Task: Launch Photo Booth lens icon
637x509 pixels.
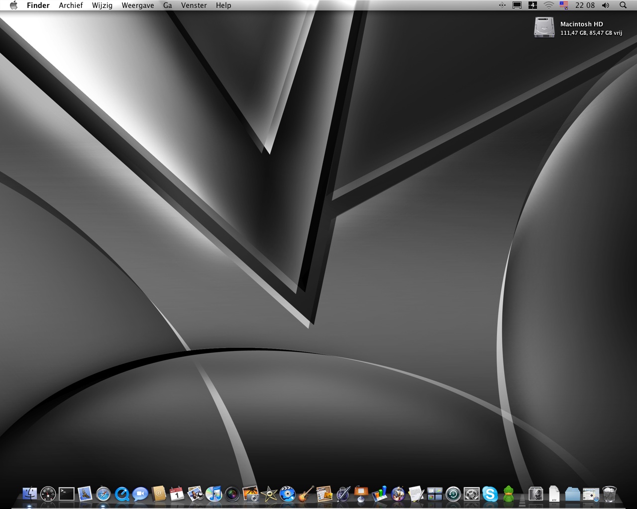Action: point(232,494)
